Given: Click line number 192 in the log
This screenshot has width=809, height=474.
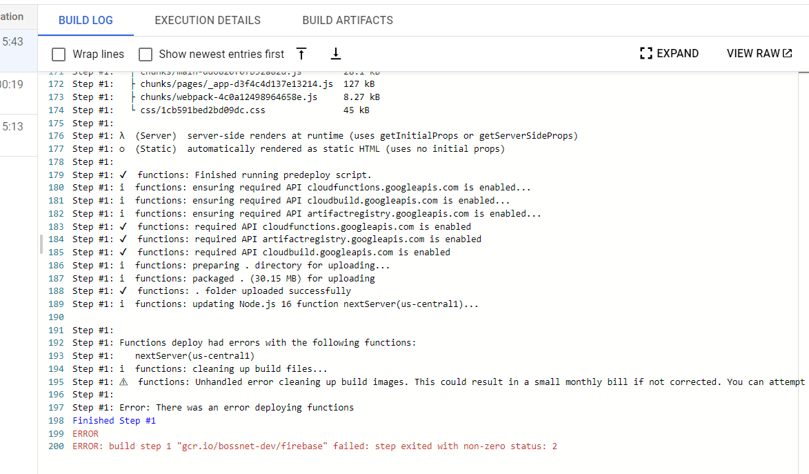Looking at the screenshot, I should [55, 342].
